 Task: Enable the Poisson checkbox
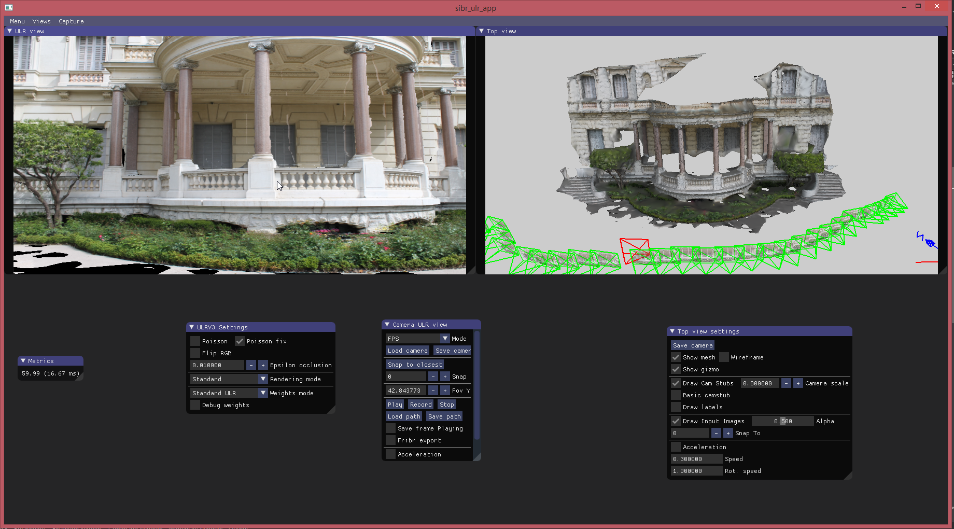point(195,341)
